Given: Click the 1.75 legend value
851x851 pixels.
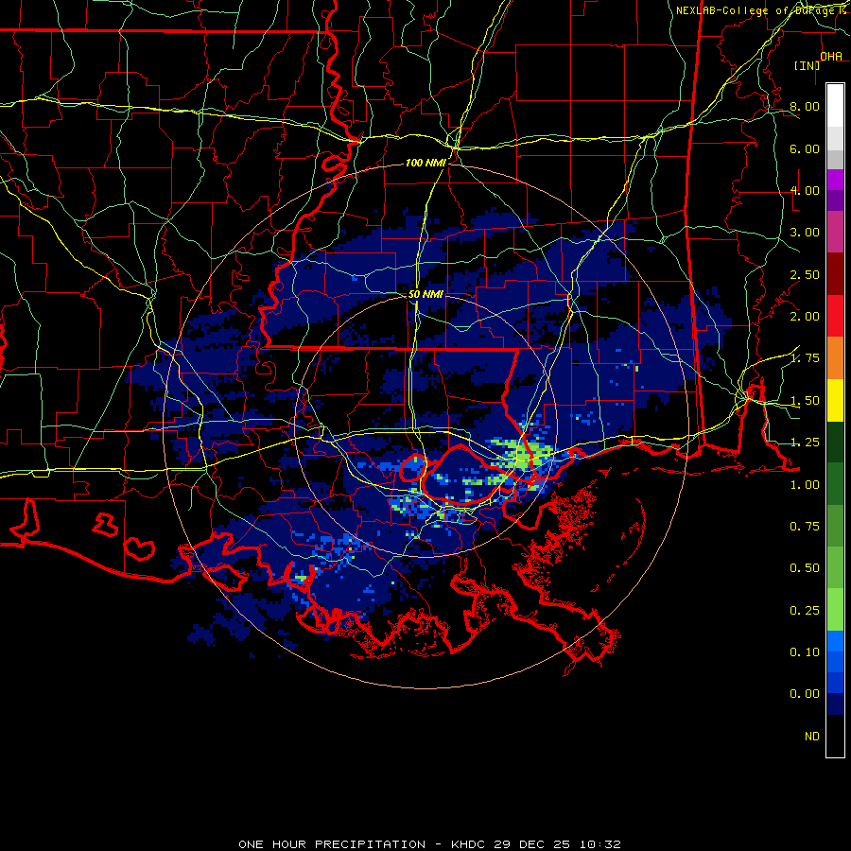Looking at the screenshot, I should tap(805, 358).
